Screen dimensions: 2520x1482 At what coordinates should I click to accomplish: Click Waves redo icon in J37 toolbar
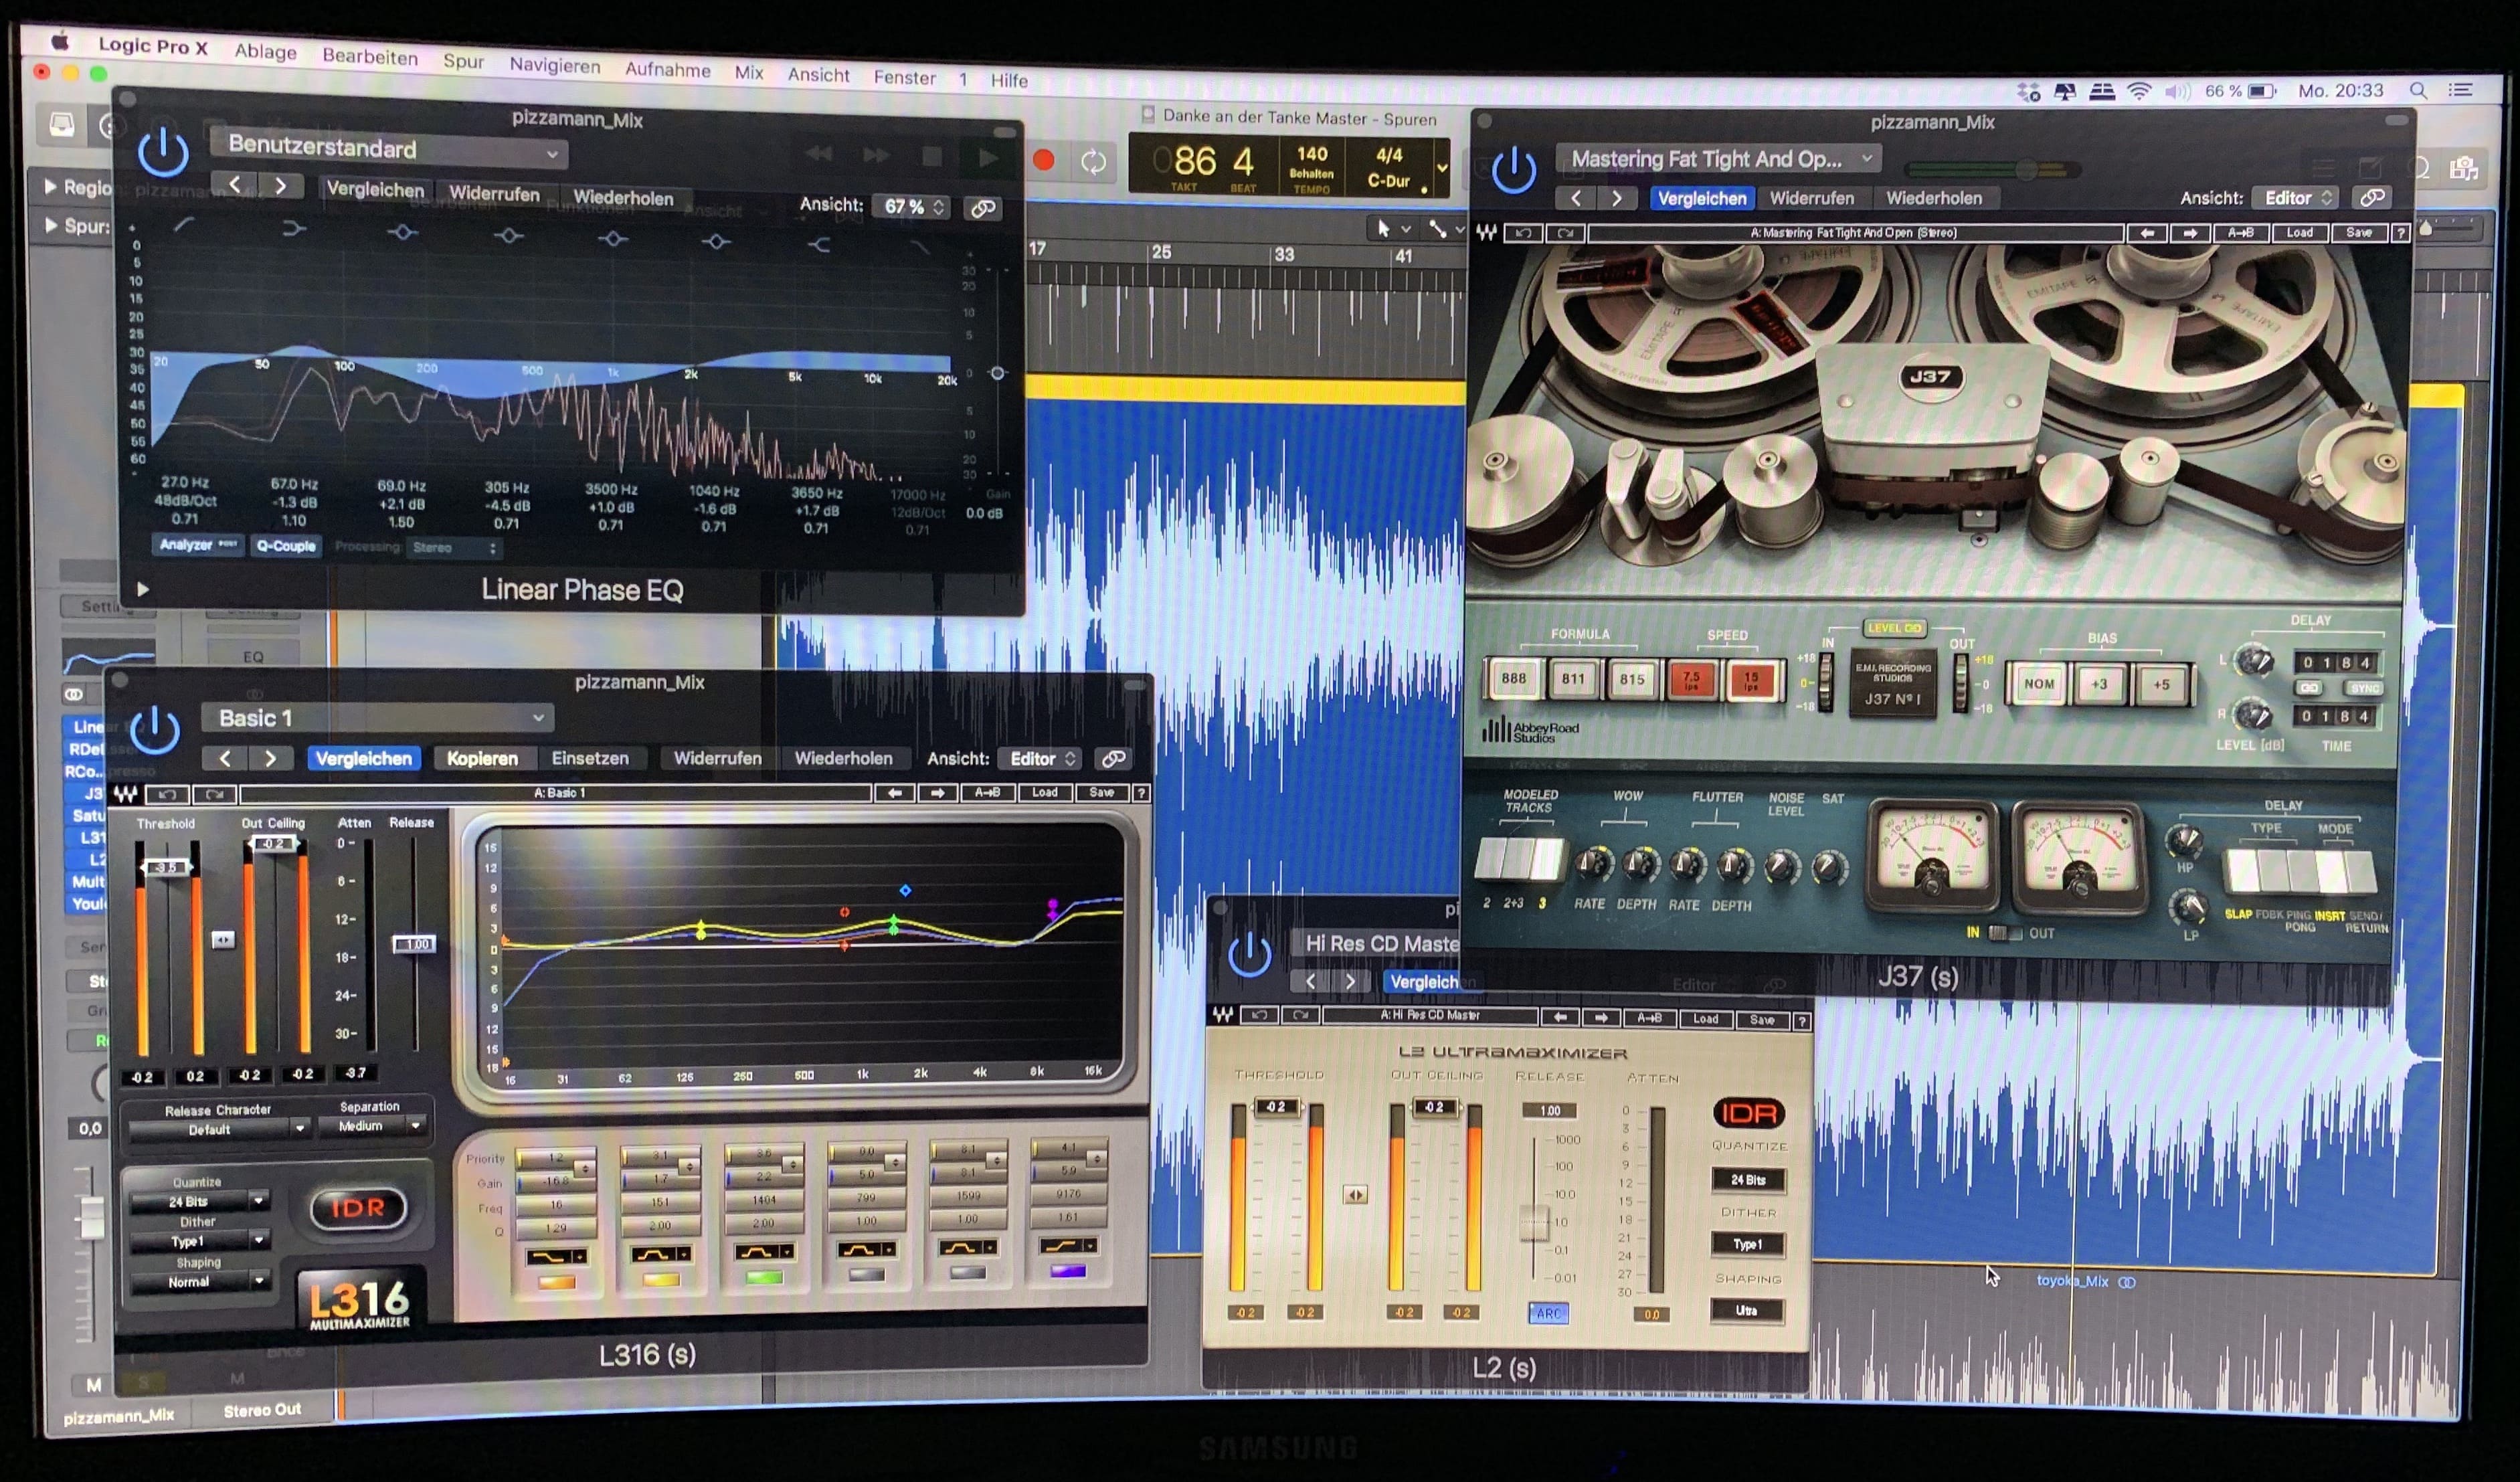click(1565, 232)
